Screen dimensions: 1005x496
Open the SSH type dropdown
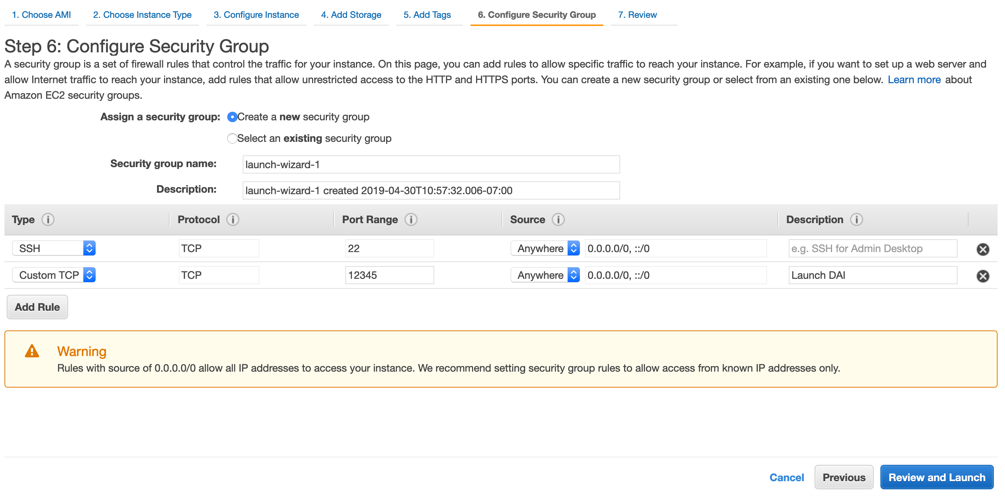54,248
